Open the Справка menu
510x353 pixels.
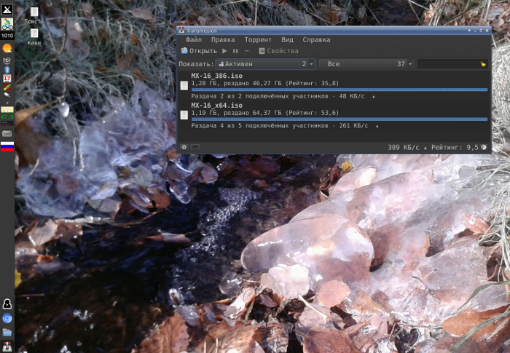(316, 39)
